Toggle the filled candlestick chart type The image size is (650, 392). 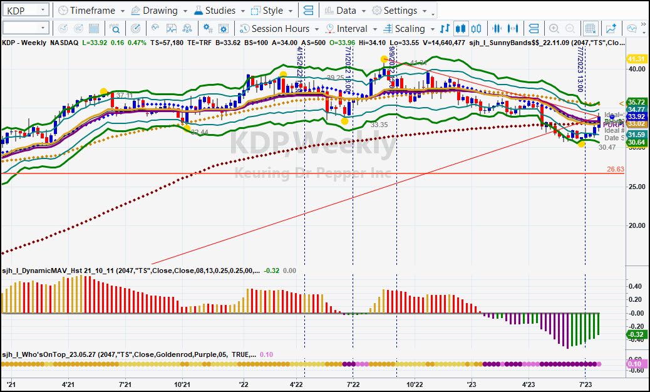460,29
